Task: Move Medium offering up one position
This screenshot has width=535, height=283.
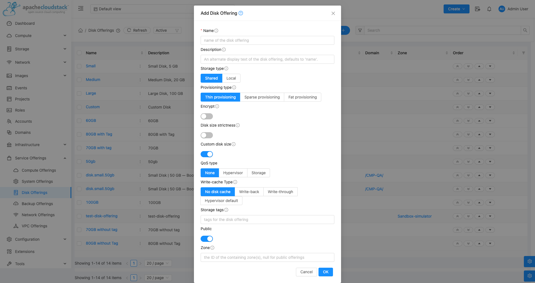Action: (x=479, y=80)
